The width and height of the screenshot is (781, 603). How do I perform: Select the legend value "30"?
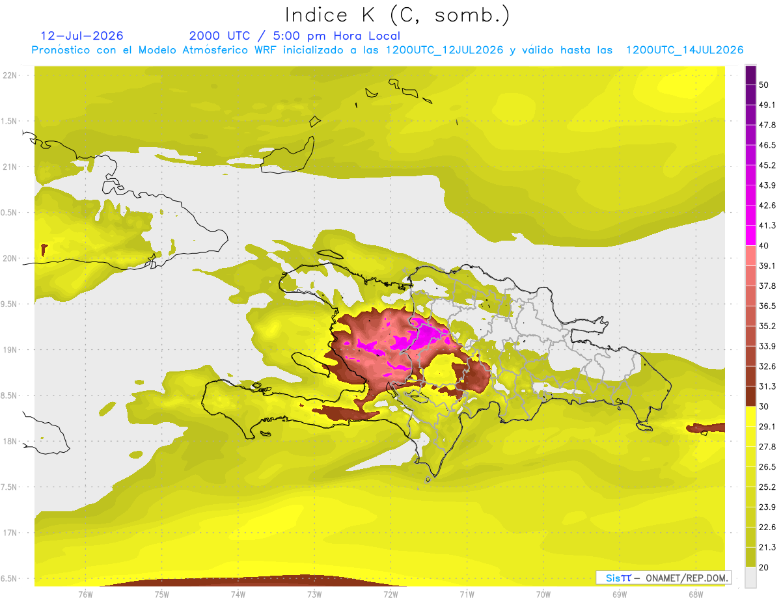(x=763, y=407)
